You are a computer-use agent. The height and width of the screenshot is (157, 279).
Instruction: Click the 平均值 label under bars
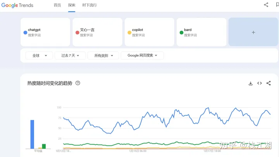click(x=38, y=151)
